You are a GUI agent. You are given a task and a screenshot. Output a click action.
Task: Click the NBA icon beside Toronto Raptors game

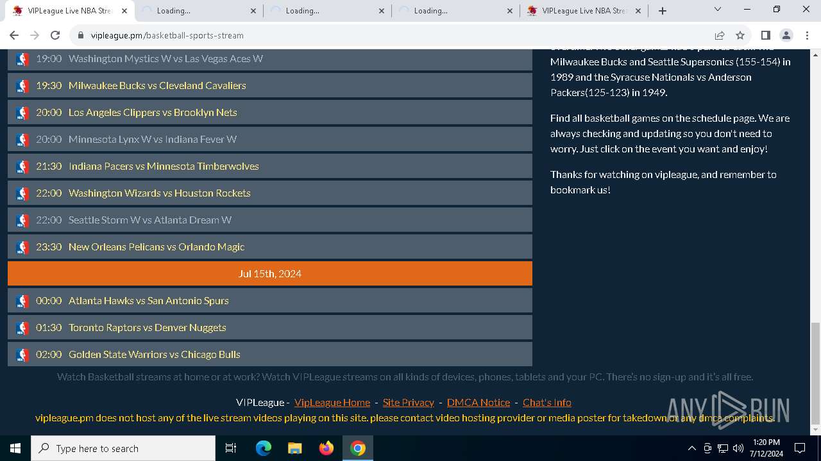(x=22, y=328)
